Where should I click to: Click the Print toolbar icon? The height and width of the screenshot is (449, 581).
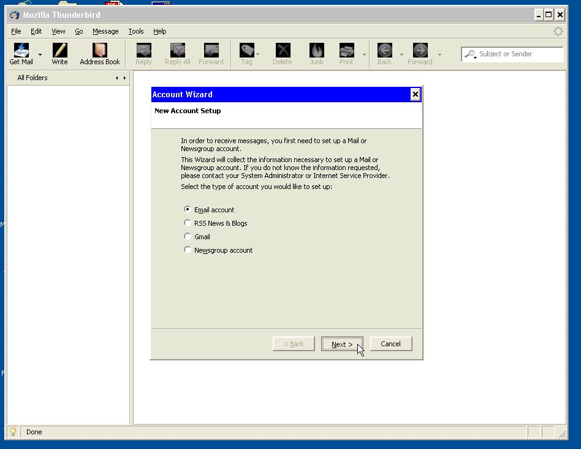pyautogui.click(x=346, y=53)
